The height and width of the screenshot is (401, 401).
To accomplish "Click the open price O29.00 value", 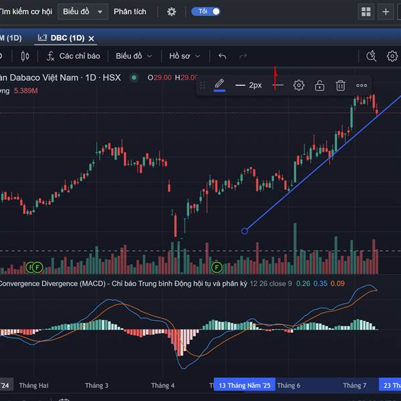I will (x=159, y=78).
